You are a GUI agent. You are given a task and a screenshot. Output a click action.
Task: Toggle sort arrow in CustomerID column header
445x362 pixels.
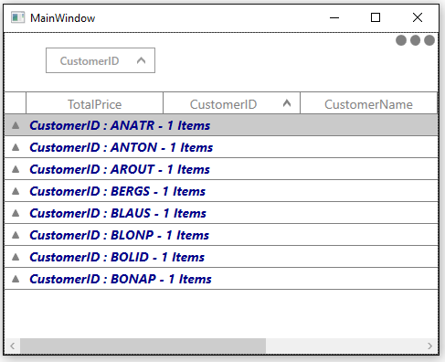287,103
